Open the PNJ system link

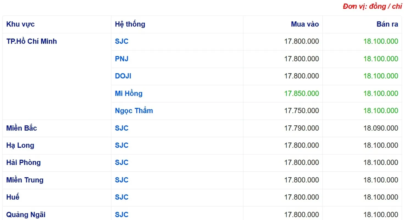pyautogui.click(x=121, y=59)
